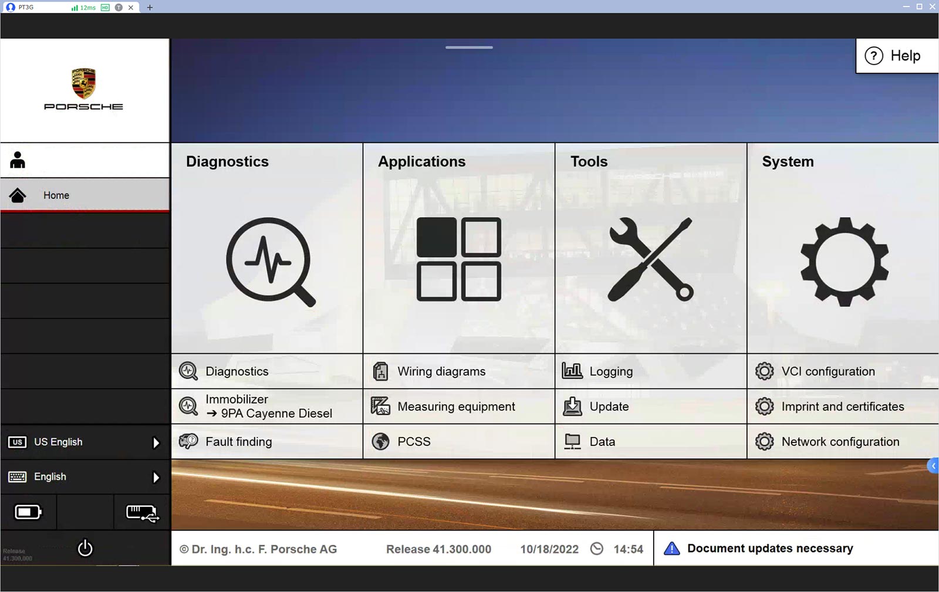Click the Update download icon

click(572, 406)
